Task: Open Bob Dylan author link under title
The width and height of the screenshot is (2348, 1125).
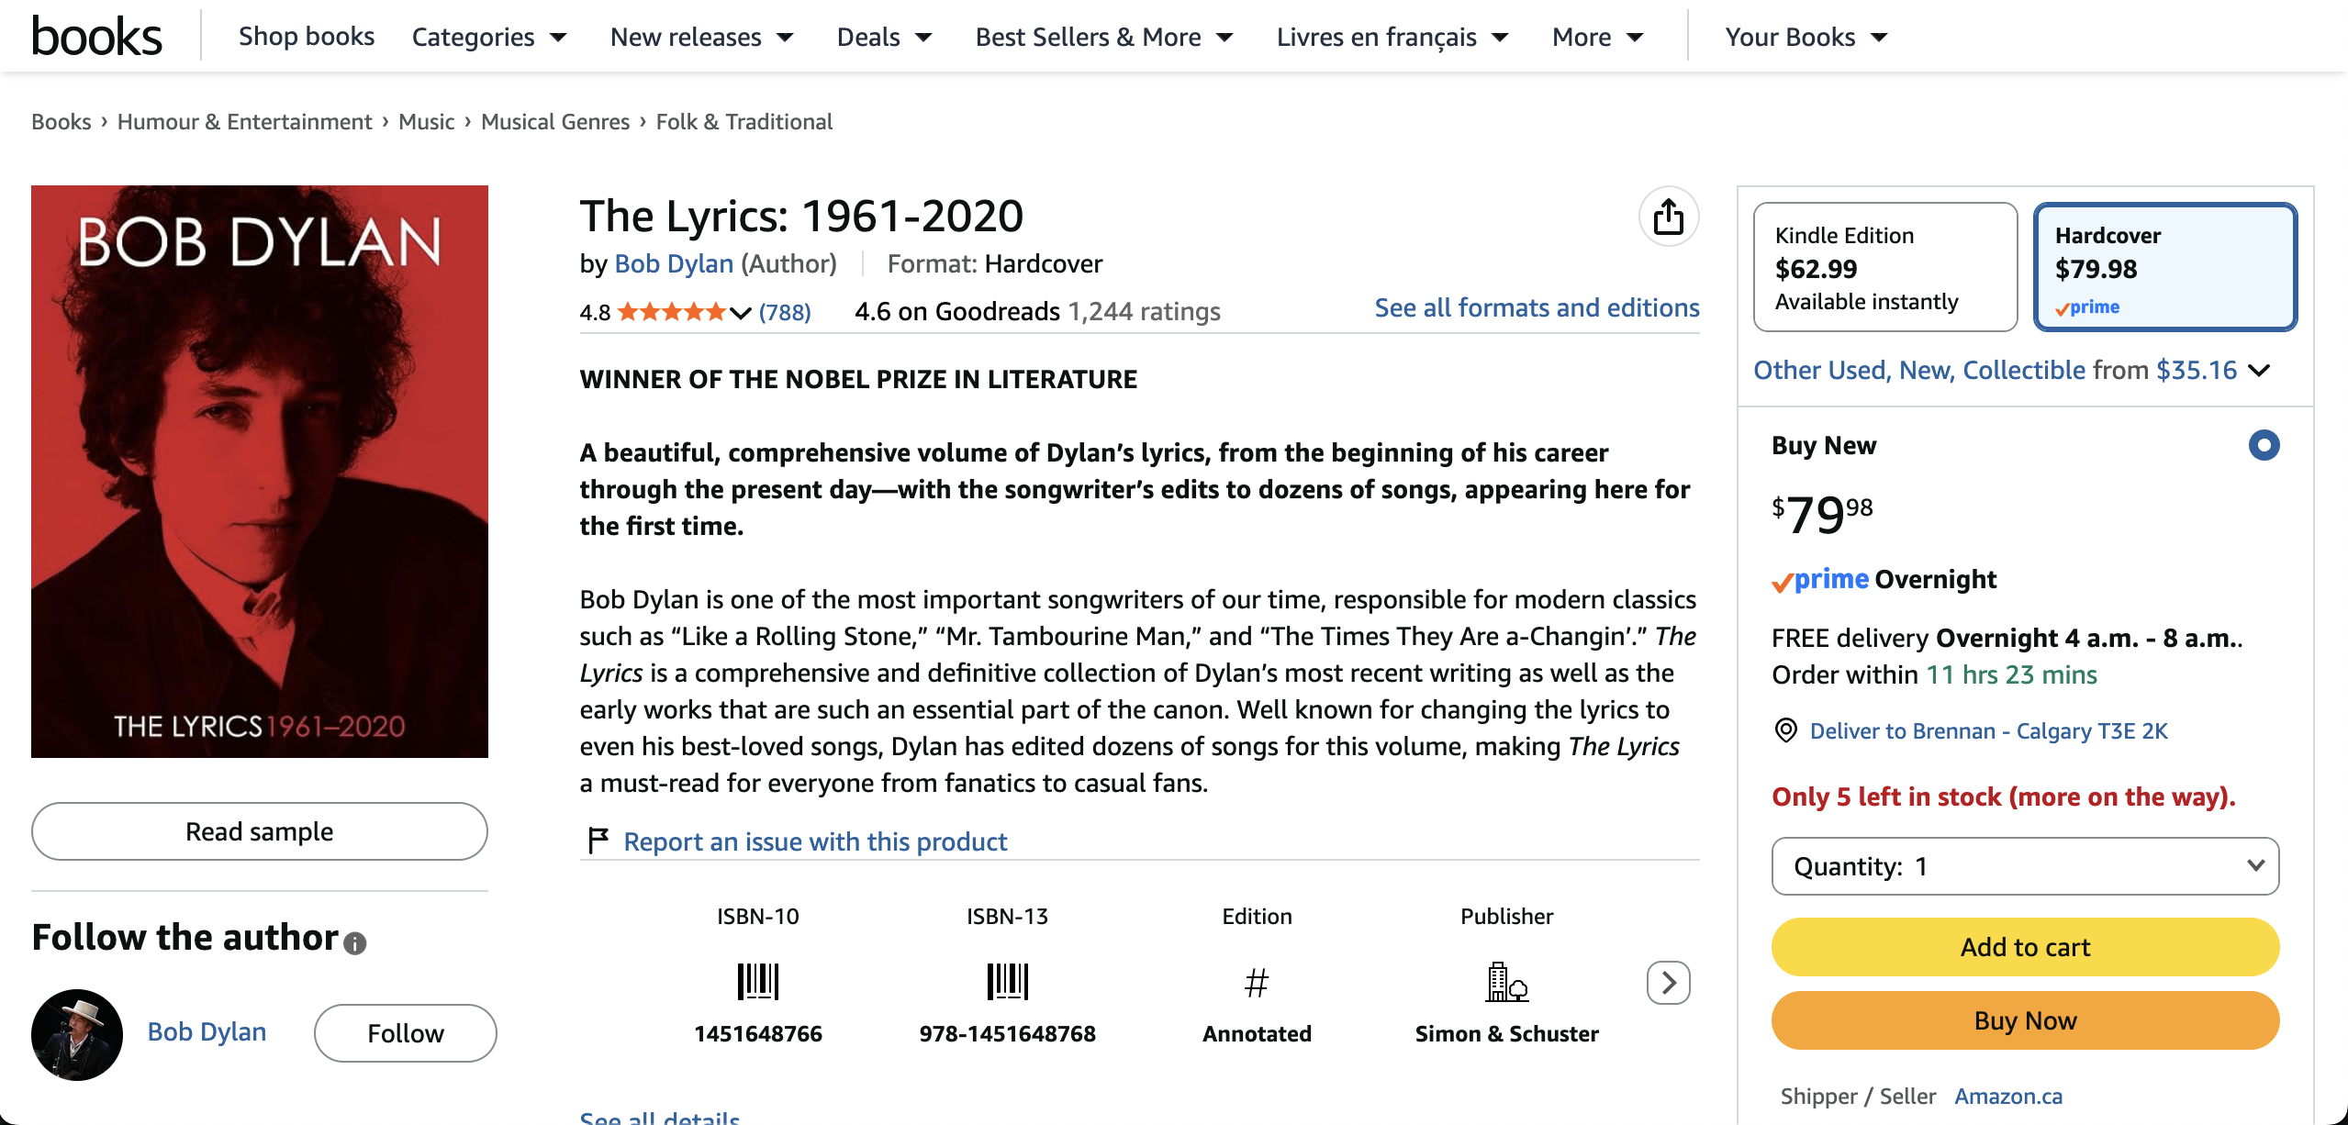Action: coord(674,264)
